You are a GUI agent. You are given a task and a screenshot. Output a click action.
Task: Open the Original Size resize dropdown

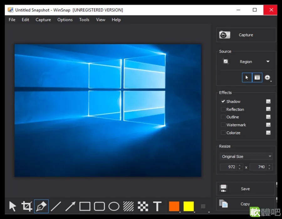pos(246,156)
